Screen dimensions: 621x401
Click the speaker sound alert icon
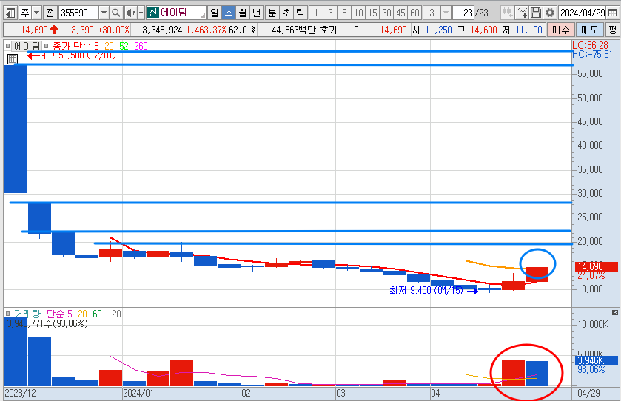[130, 13]
